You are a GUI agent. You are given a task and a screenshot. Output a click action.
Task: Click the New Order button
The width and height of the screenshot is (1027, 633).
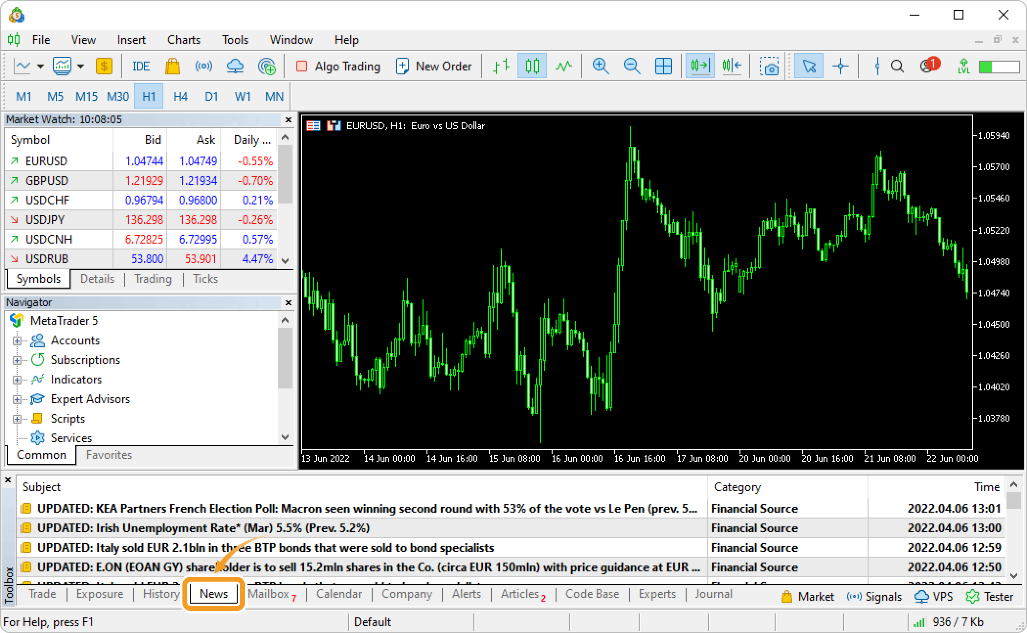[434, 66]
